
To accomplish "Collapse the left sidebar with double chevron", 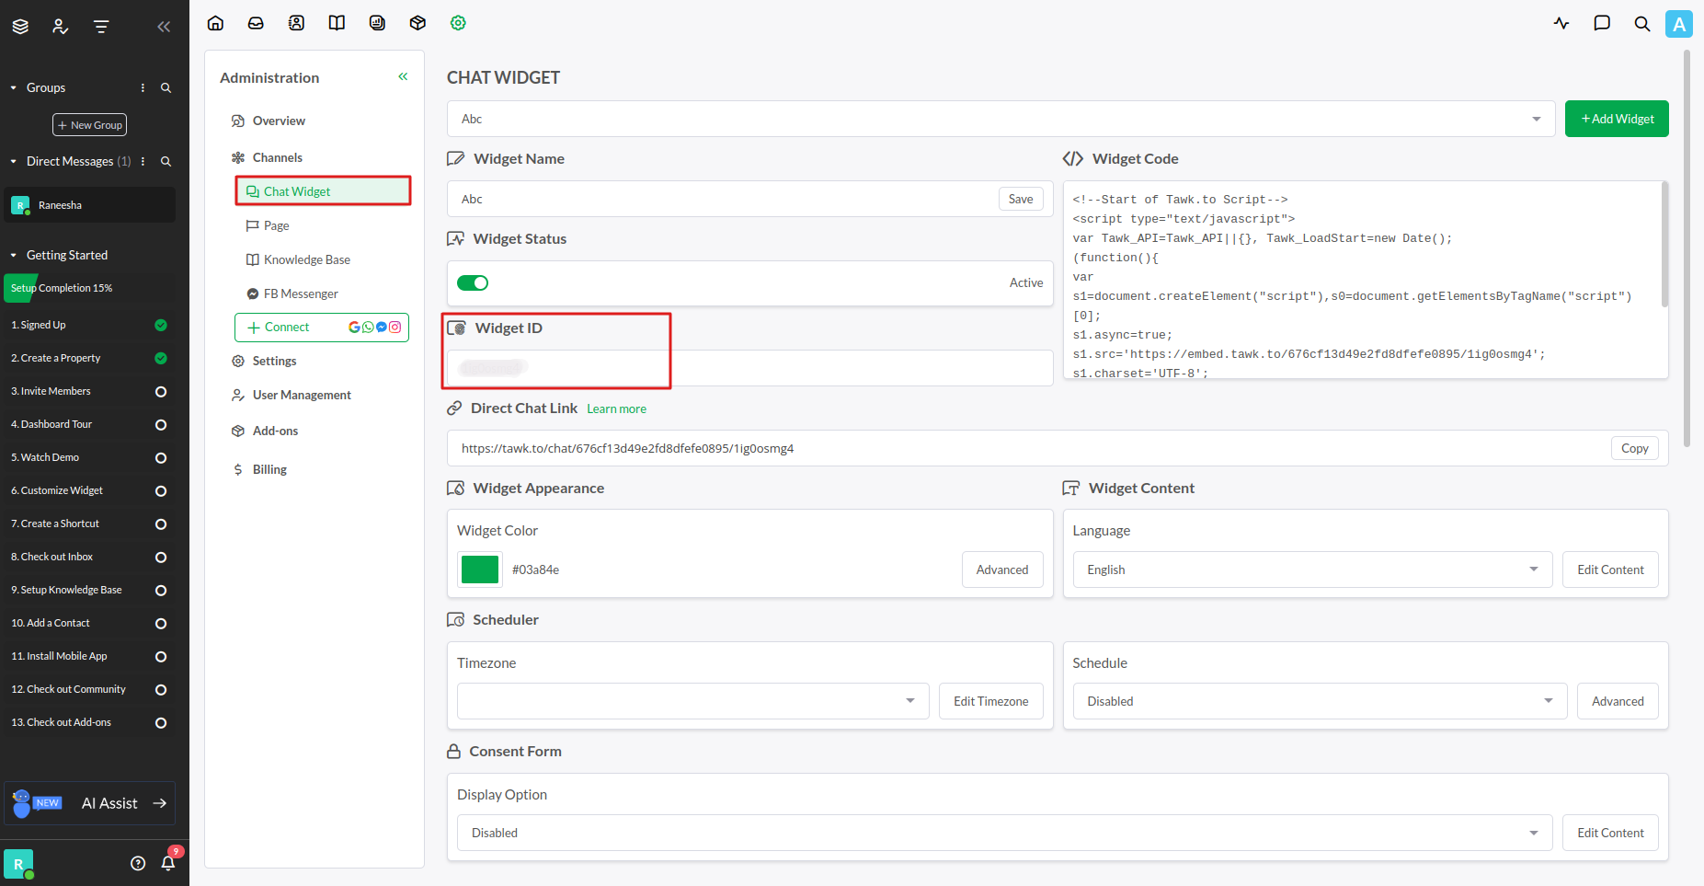I will pos(164,27).
